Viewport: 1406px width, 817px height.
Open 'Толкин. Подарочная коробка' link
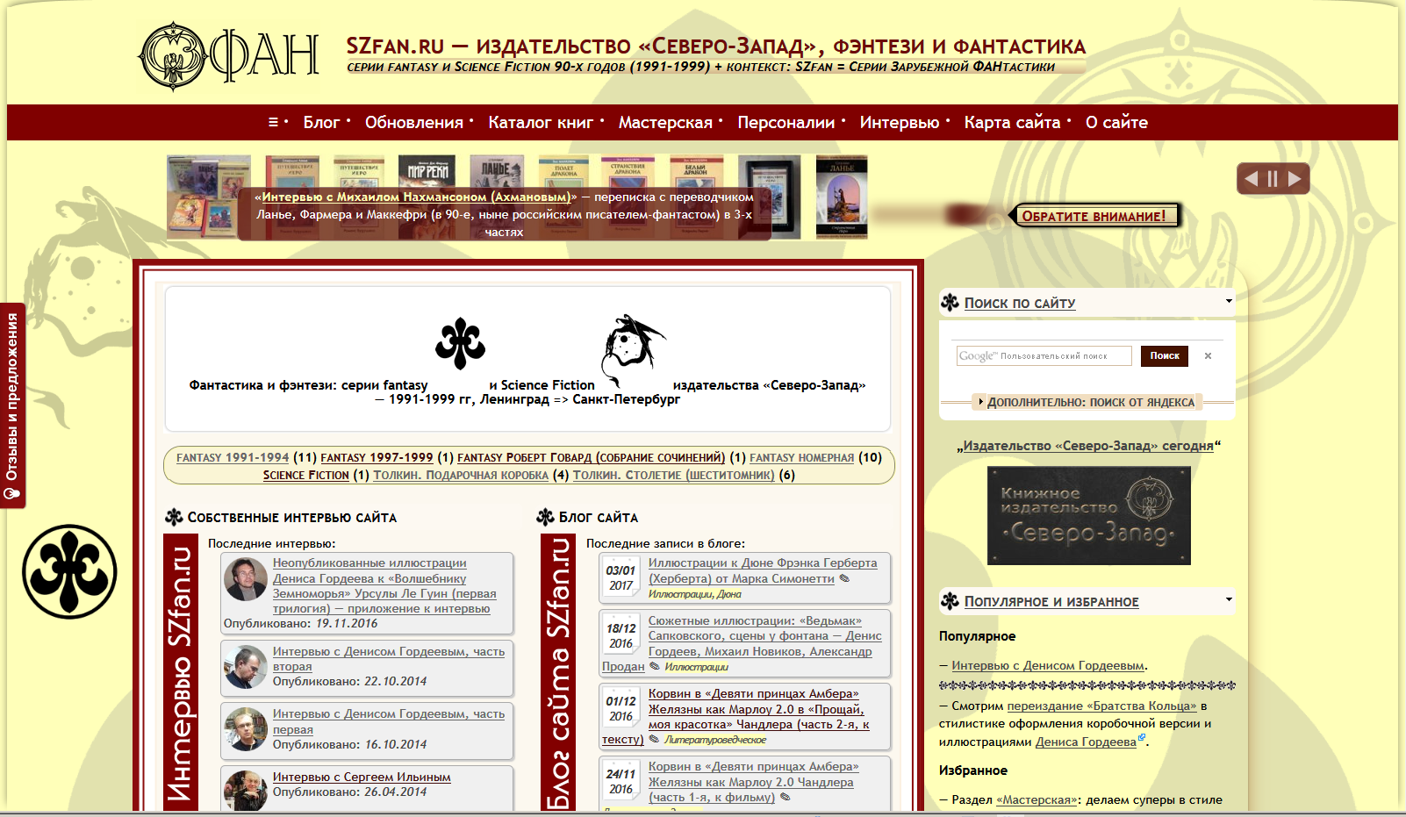pyautogui.click(x=461, y=475)
